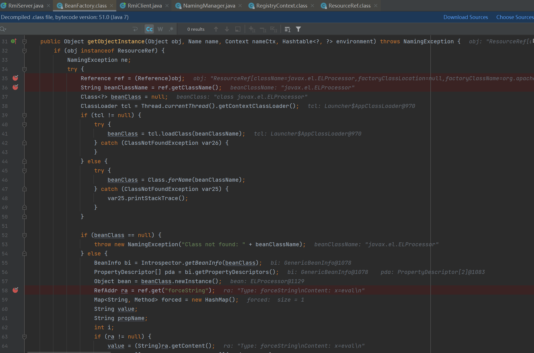Go to previous occurrence arrow
The image size is (534, 353).
tap(216, 29)
